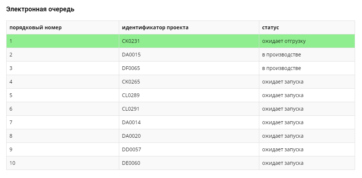Select project identifier DD0057
The image size is (362, 178).
point(131,149)
